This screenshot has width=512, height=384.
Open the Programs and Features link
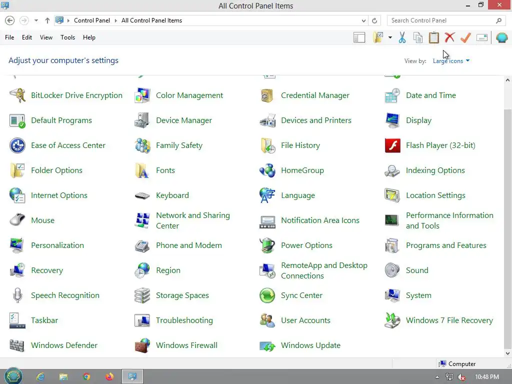(446, 245)
